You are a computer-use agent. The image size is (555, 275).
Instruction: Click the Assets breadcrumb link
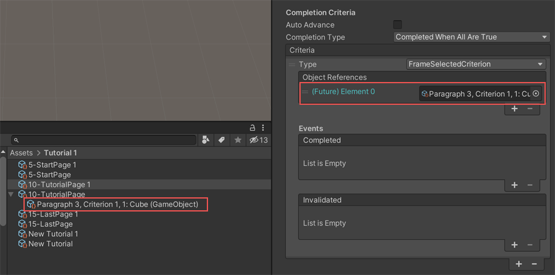pyautogui.click(x=21, y=153)
